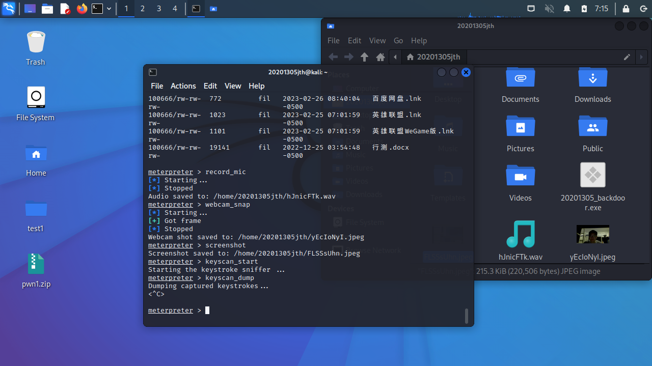Viewport: 652px width, 366px height.
Task: Open the file manager File menu
Action: point(333,41)
